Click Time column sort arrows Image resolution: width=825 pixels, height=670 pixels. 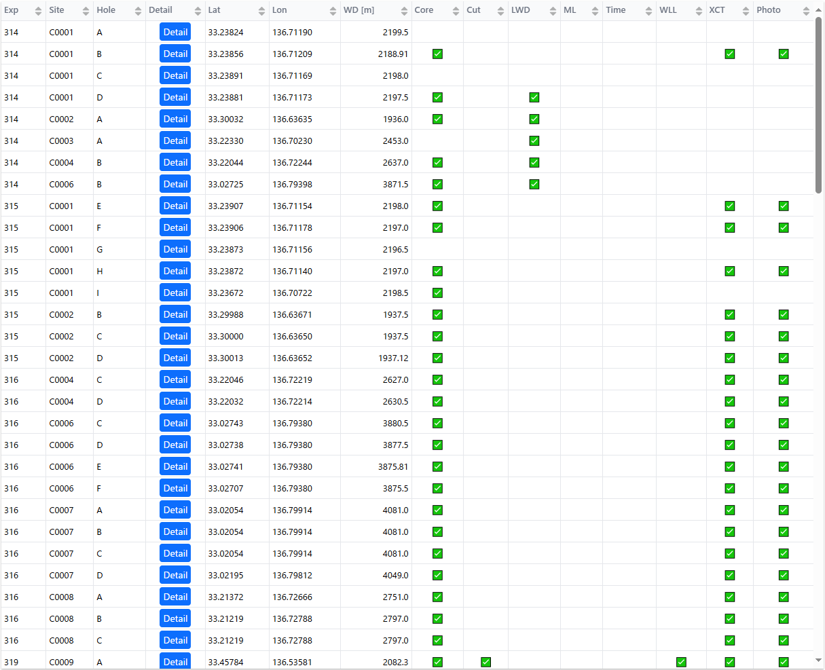[x=648, y=11]
